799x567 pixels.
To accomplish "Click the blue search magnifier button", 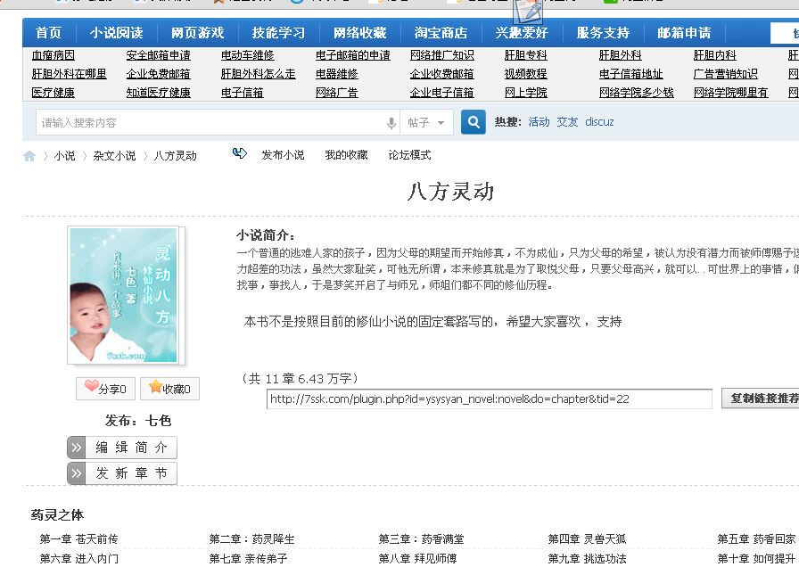I will tap(474, 122).
